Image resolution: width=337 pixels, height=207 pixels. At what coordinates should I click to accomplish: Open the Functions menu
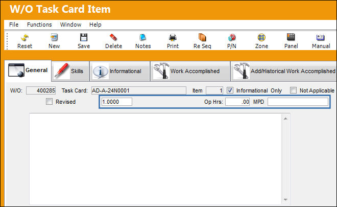[x=39, y=25]
